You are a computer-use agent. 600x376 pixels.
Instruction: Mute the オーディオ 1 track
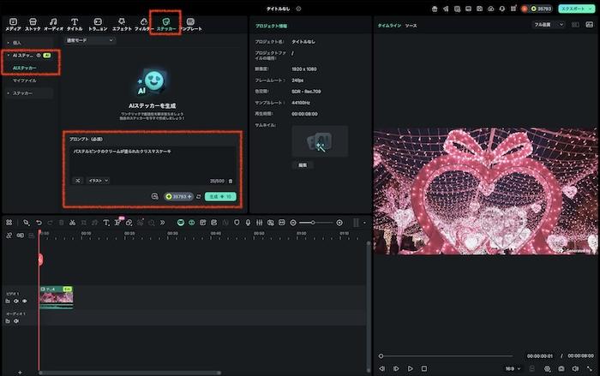pyautogui.click(x=15, y=321)
